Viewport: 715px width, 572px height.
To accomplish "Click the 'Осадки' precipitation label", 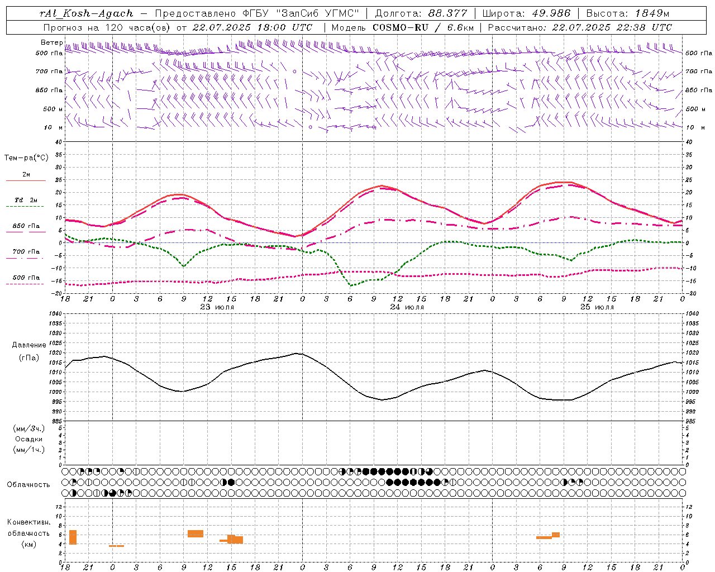I will coord(28,439).
